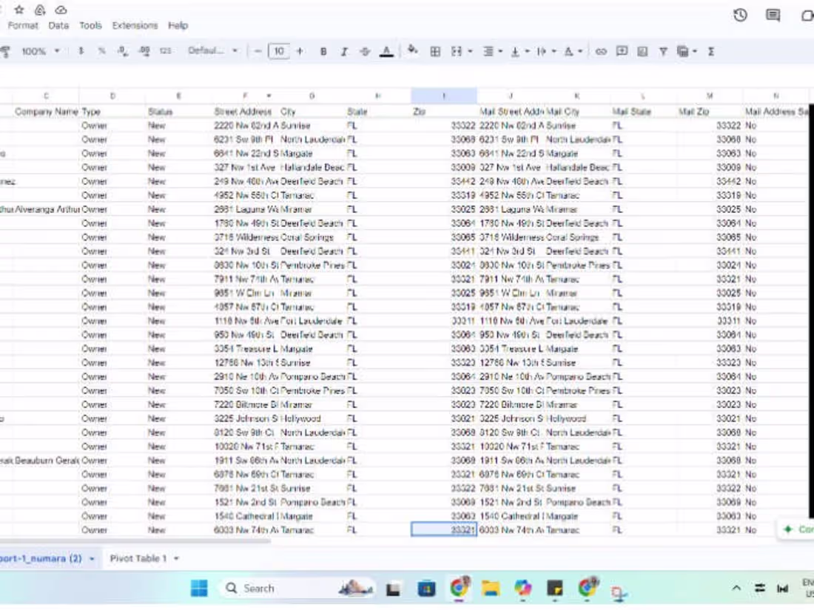
Task: Click the filter views table icon
Action: (x=683, y=51)
